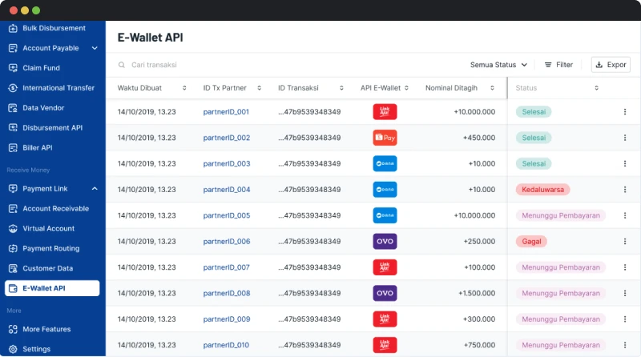Open row actions menu for partnerID_006
Image resolution: width=641 pixels, height=357 pixels.
(x=625, y=242)
